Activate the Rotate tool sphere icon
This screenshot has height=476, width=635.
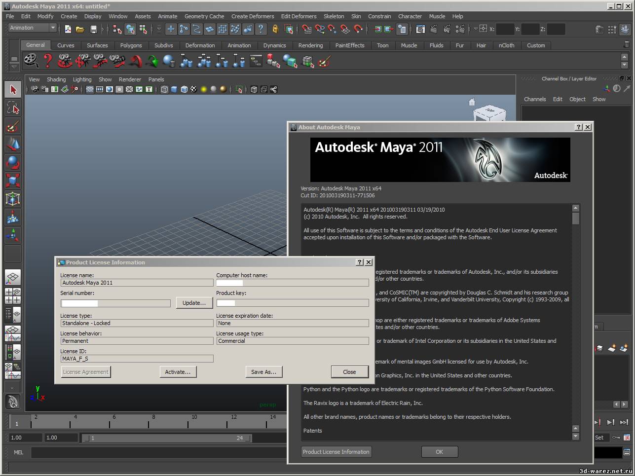[x=13, y=162]
